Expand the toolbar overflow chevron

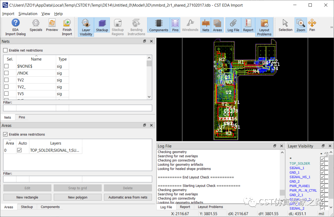coord(332,27)
